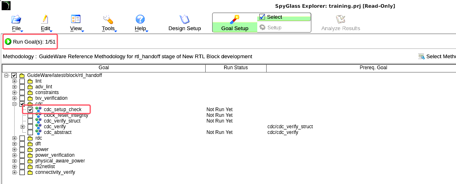Image resolution: width=456 pixels, height=184 pixels.
Task: Click the cdc_abstract goal icon
Action: tap(38, 132)
